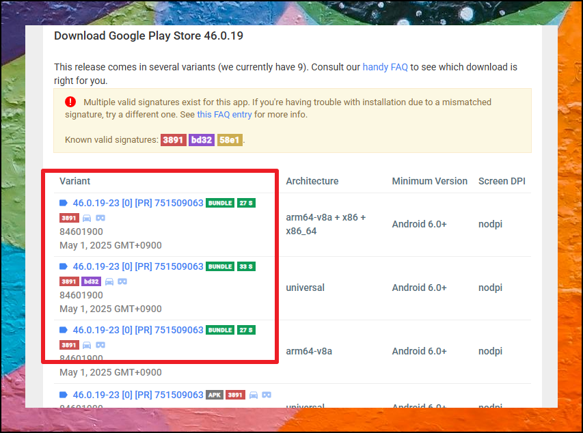Click the blue tag icon in the 33 S bundle row
Image resolution: width=583 pixels, height=433 pixels.
tap(63, 266)
